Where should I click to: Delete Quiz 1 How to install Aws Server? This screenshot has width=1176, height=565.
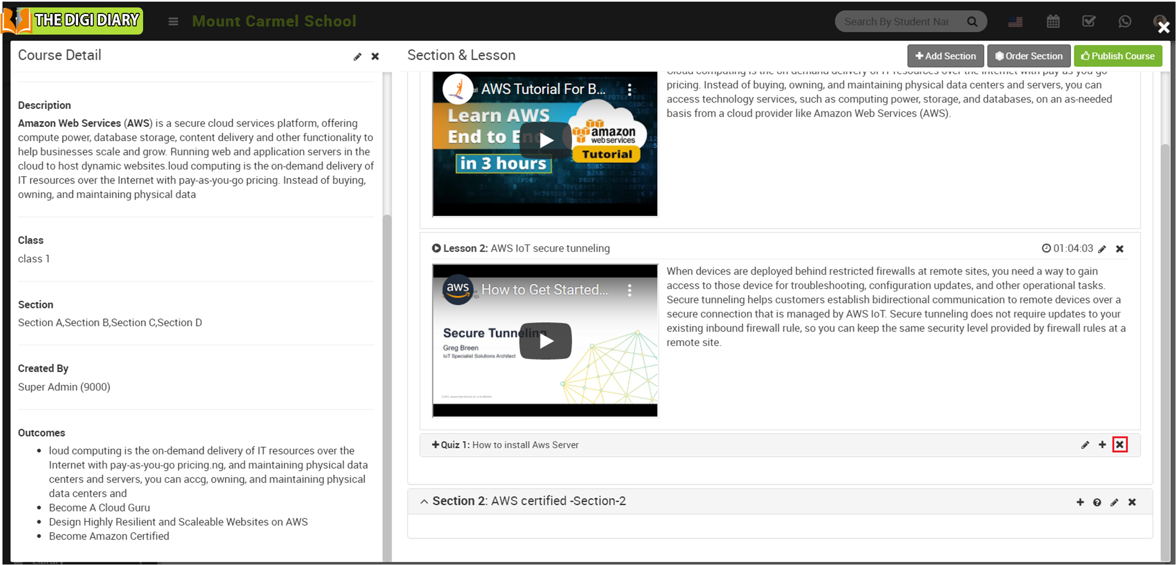point(1120,445)
